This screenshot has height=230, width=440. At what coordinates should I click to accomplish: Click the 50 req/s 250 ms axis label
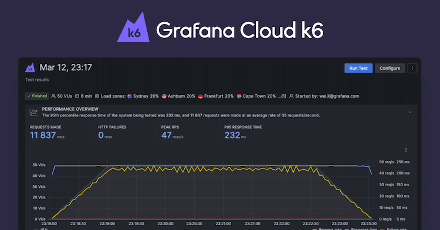pyautogui.click(x=394, y=162)
